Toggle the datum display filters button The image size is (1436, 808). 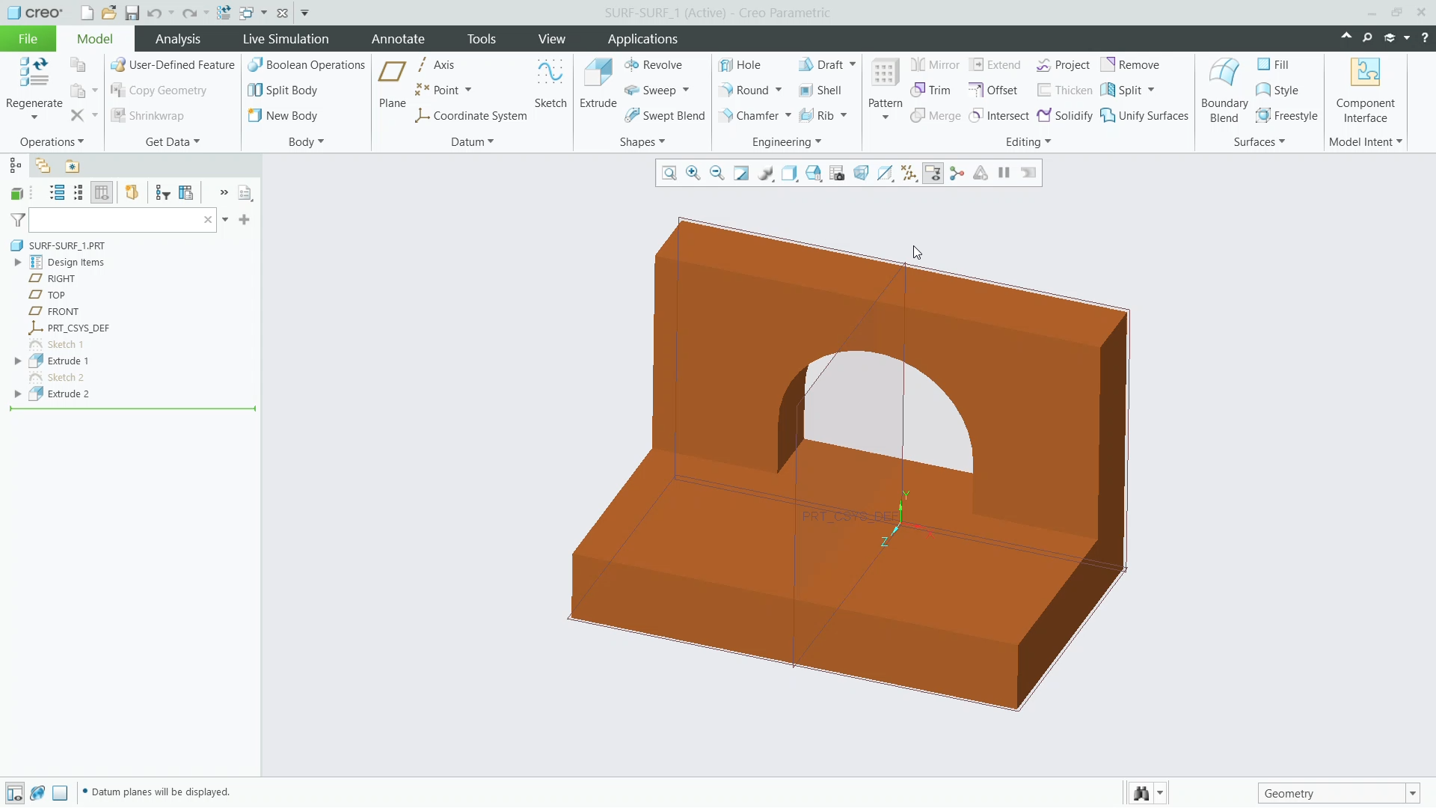(x=909, y=174)
